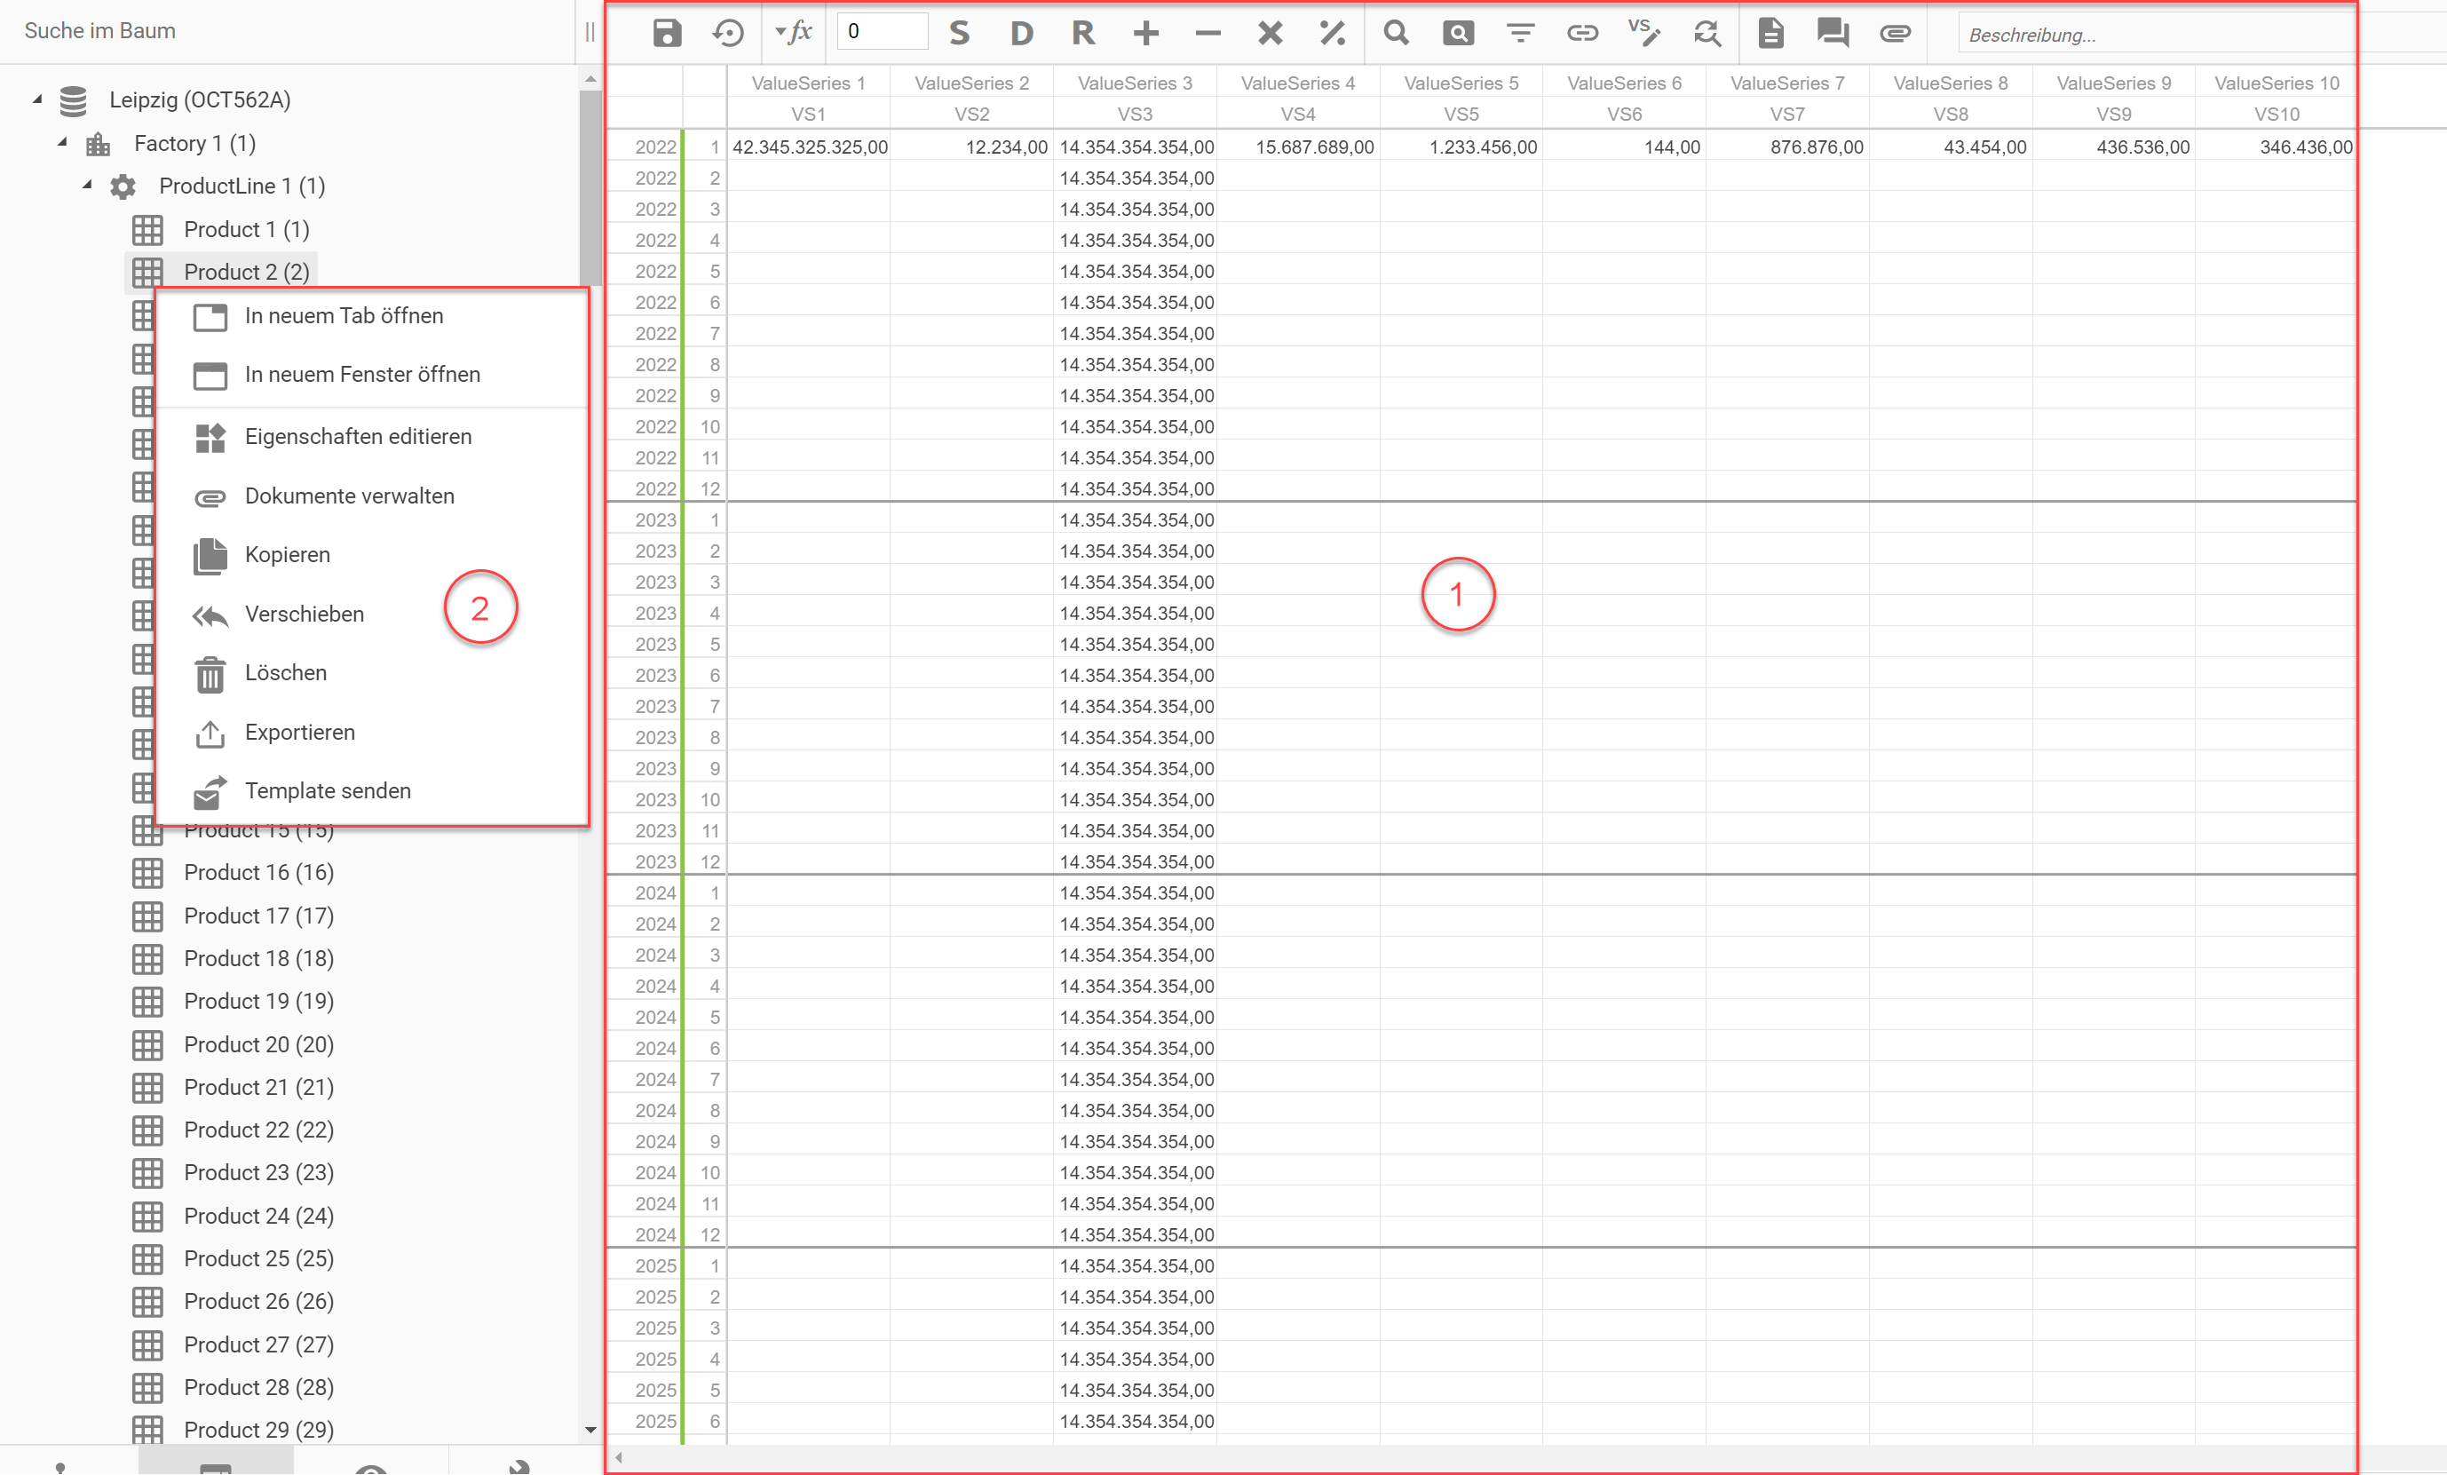Viewport: 2447px width, 1475px height.
Task: Click the percent operation icon
Action: tap(1332, 33)
